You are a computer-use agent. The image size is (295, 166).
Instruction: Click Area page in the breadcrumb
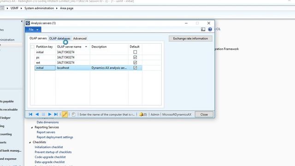tap(66, 8)
